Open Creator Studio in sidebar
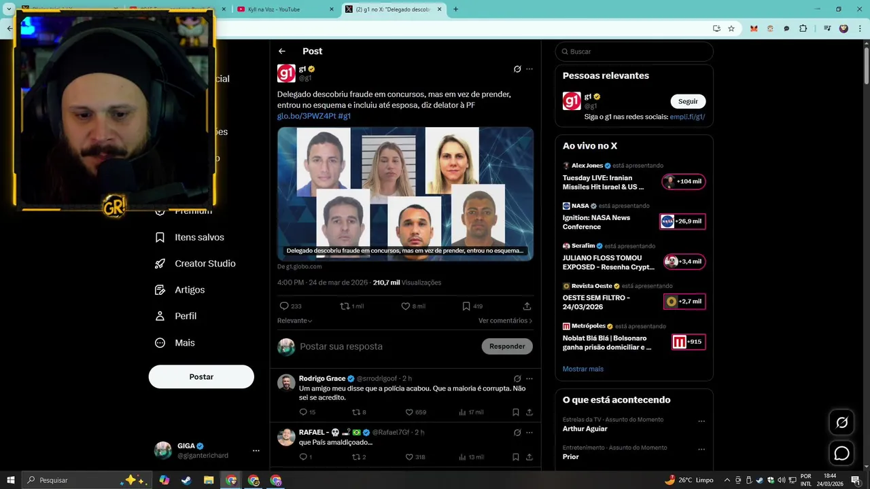Image resolution: width=870 pixels, height=489 pixels. point(195,264)
